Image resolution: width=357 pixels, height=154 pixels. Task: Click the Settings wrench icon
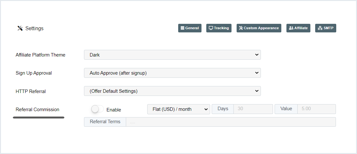(20, 28)
